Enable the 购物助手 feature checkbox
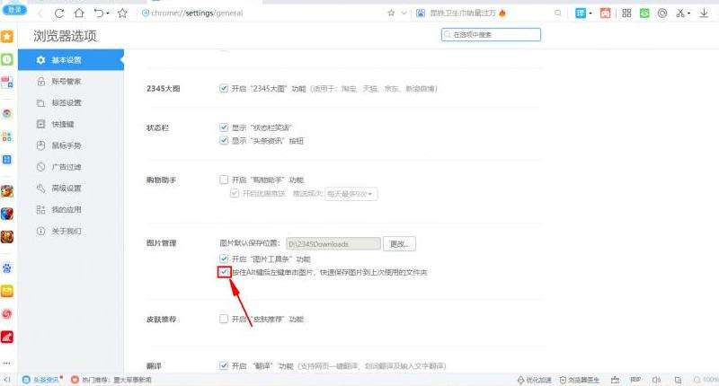 [224, 180]
